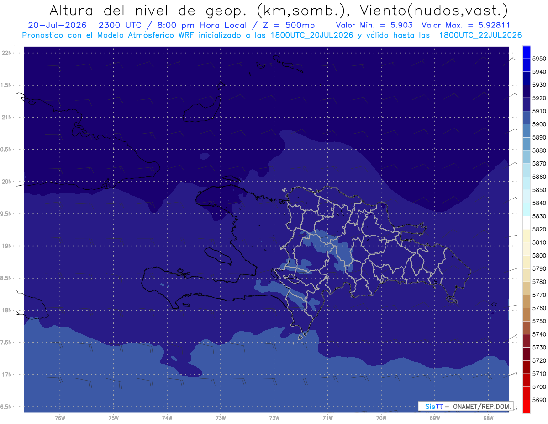
Task: Click the '5830' legend value
Action: click(x=539, y=216)
